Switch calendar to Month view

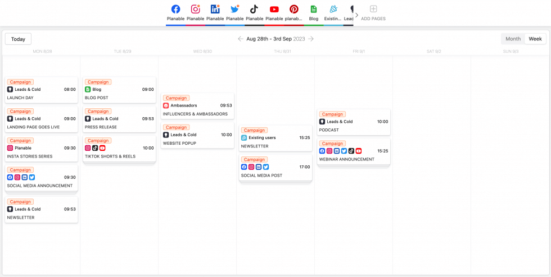tap(513, 39)
